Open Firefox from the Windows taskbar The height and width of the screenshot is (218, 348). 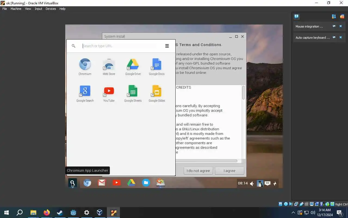point(46,213)
